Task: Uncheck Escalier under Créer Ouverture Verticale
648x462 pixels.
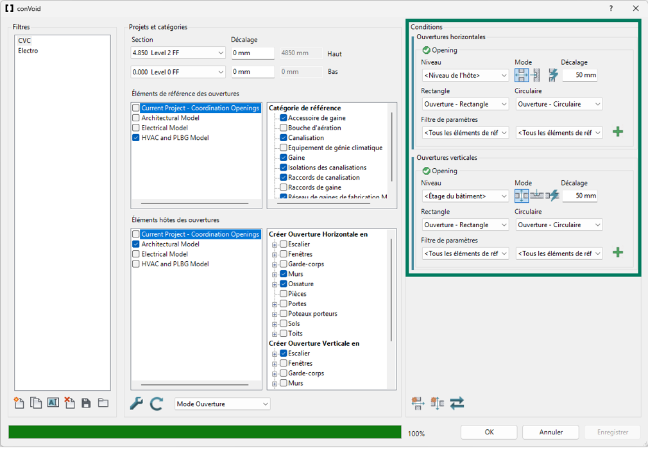Action: (x=284, y=354)
